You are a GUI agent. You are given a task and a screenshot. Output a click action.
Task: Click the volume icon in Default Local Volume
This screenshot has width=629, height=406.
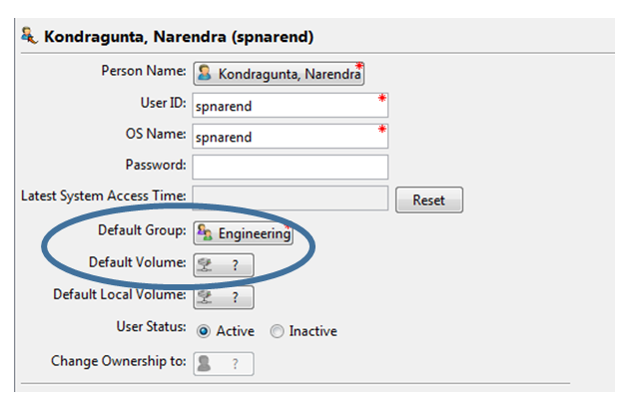pyautogui.click(x=205, y=297)
